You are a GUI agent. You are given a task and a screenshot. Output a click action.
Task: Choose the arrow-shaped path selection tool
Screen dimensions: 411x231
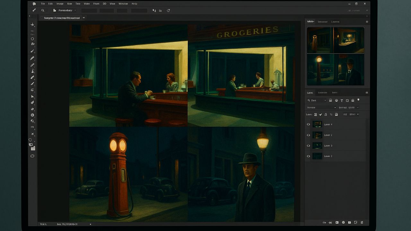32,96
